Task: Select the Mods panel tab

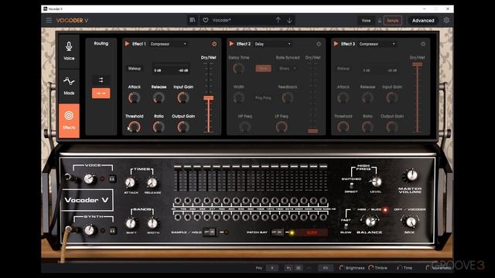Action: [x=69, y=86]
